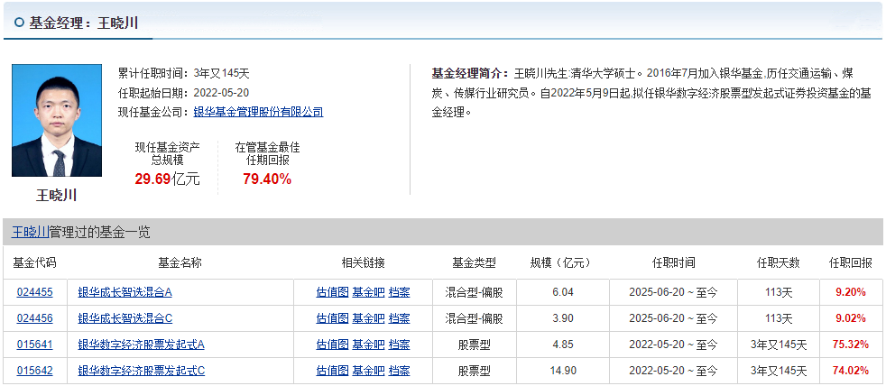Open 估值图 for 银华数字经济股票发起式A

(332, 345)
